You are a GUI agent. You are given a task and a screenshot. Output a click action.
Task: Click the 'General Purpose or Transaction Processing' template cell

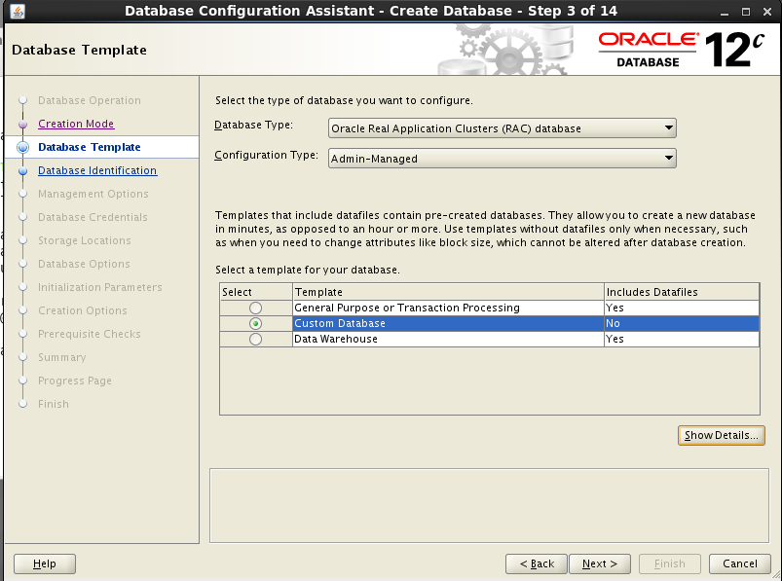448,308
